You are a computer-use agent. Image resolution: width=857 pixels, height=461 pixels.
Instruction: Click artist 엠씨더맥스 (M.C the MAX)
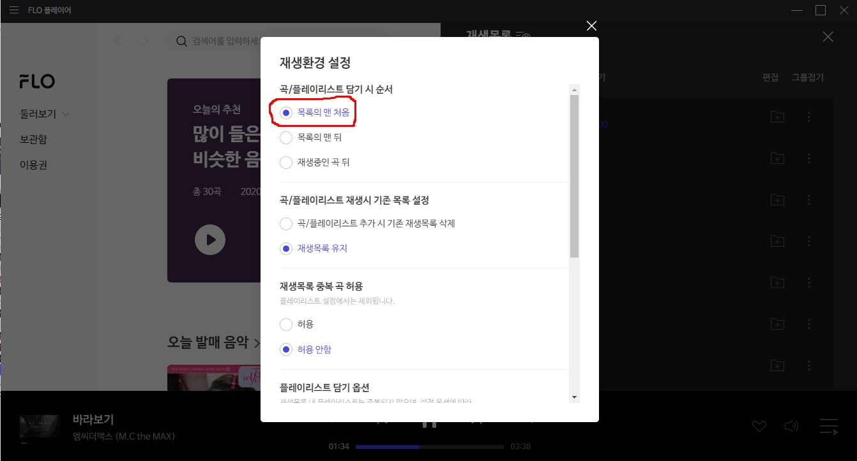pyautogui.click(x=124, y=437)
